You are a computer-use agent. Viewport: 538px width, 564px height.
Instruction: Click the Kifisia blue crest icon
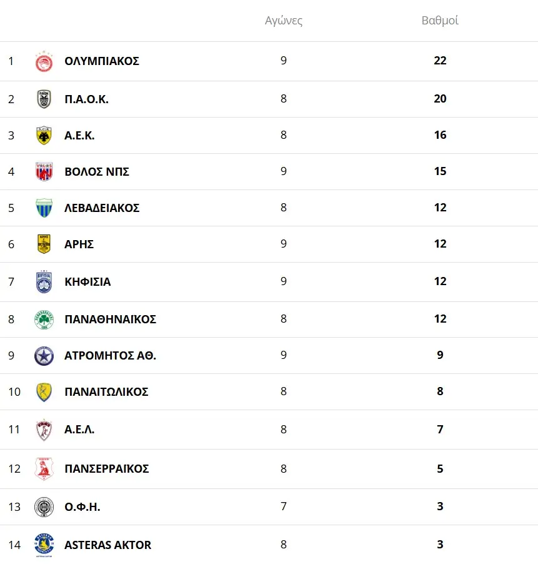tap(44, 281)
